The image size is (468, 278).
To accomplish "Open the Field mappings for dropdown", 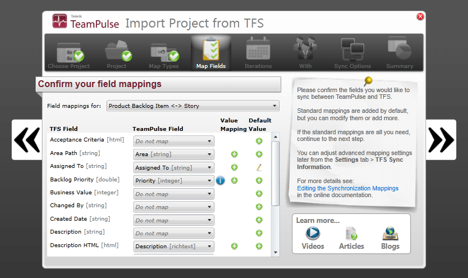I will pos(193,106).
